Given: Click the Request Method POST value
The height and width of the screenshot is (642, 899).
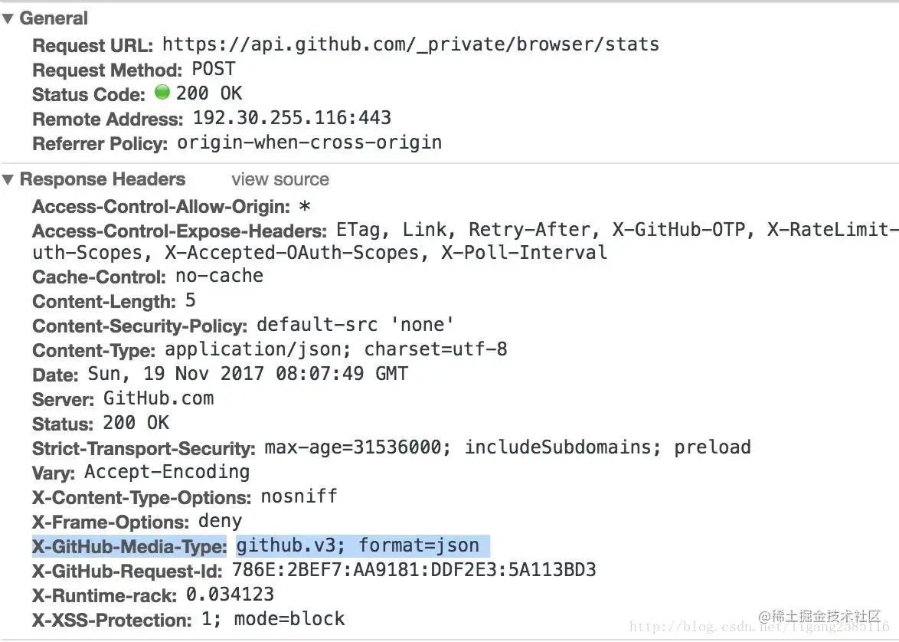Looking at the screenshot, I should [214, 69].
